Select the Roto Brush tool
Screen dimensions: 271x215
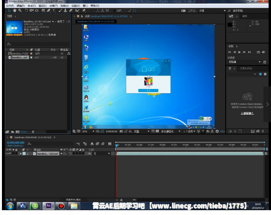tap(77, 11)
